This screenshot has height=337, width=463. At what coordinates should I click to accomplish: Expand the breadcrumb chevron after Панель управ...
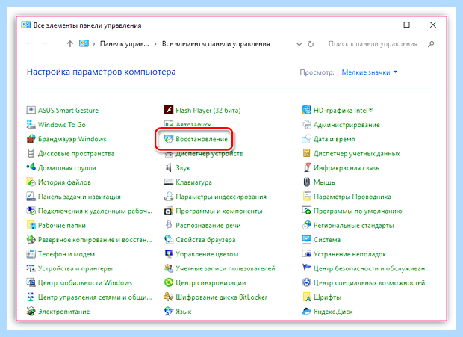pos(155,44)
